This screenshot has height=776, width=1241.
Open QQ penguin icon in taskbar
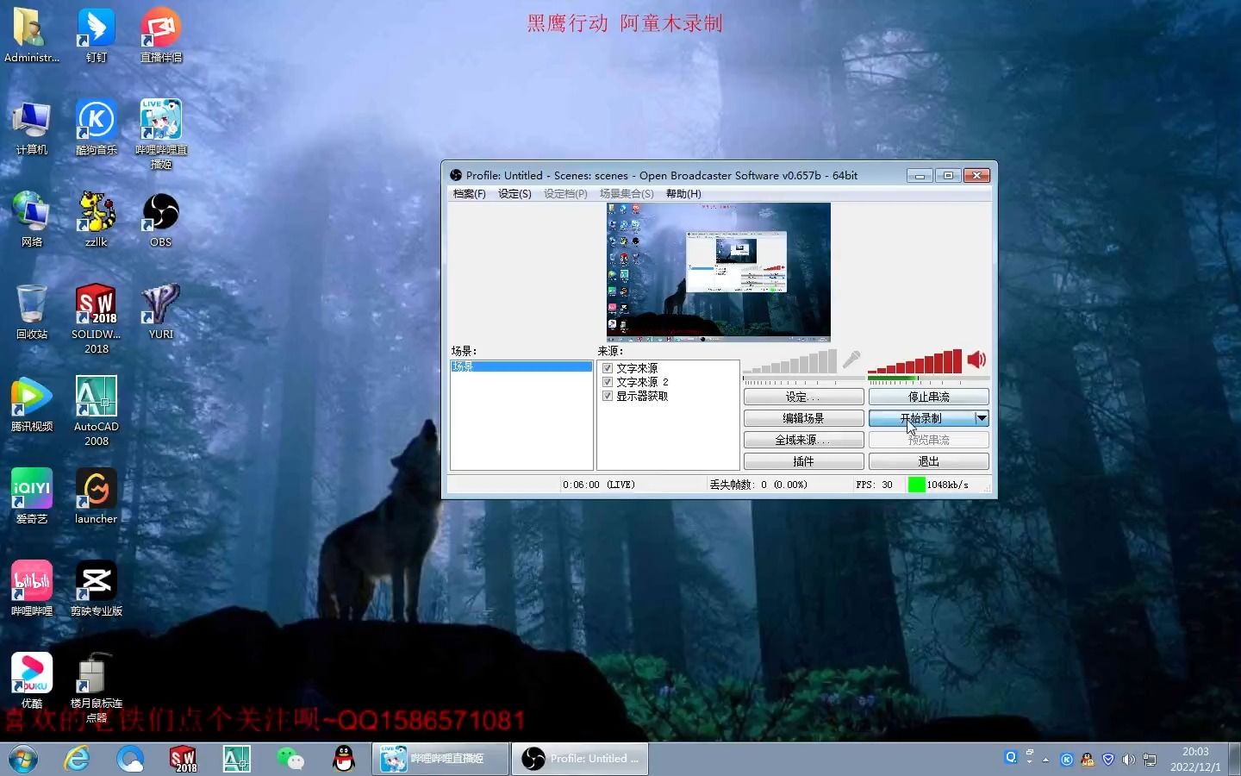point(344,758)
